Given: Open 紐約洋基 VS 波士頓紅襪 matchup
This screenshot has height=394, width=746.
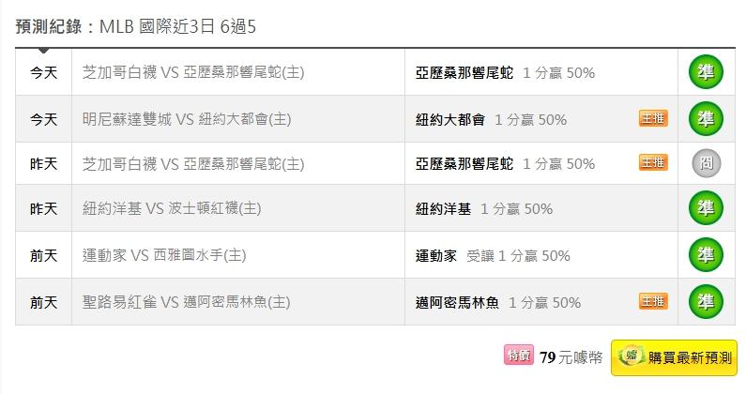Looking at the screenshot, I should pyautogui.click(x=172, y=209).
